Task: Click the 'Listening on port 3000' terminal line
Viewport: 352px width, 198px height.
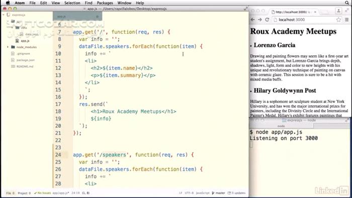Action: (x=284, y=138)
